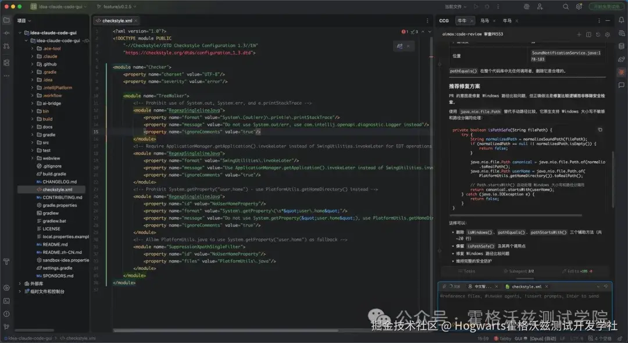Expand the ai-bridge folder
Image resolution: width=628 pixels, height=343 pixels.
point(33,103)
